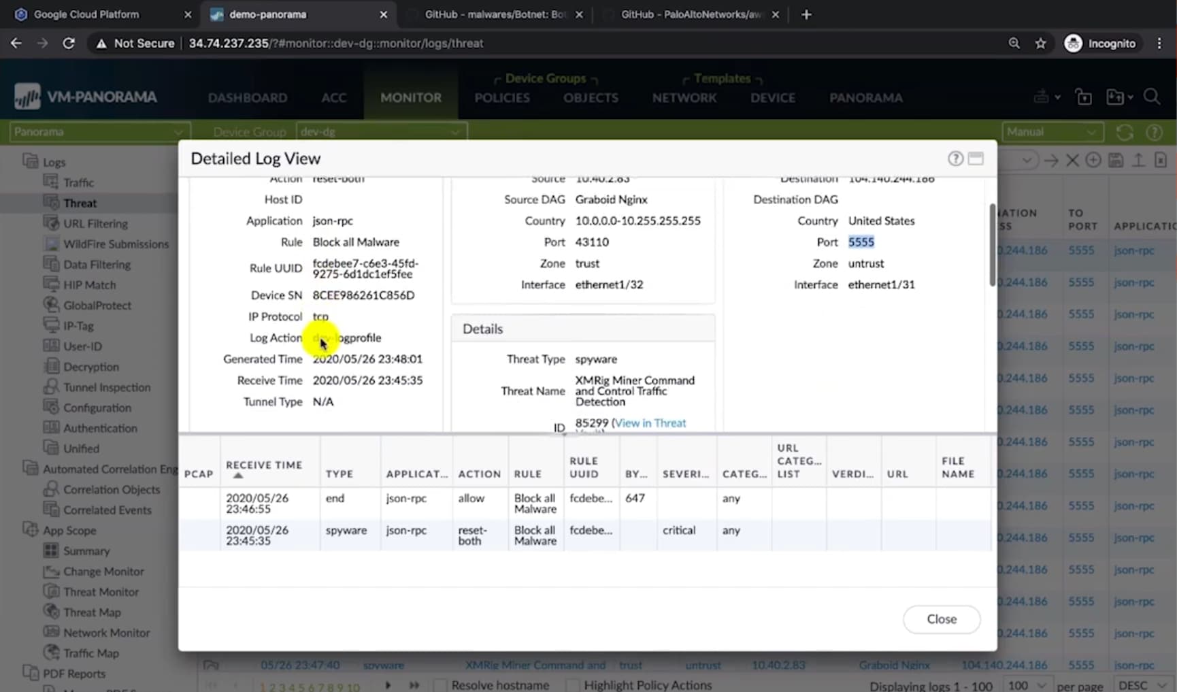1177x692 pixels.
Task: Click the URL Filtering icon in sidebar
Action: pos(50,223)
